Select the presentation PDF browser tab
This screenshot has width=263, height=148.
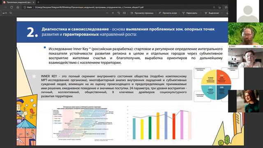click(18, 2)
